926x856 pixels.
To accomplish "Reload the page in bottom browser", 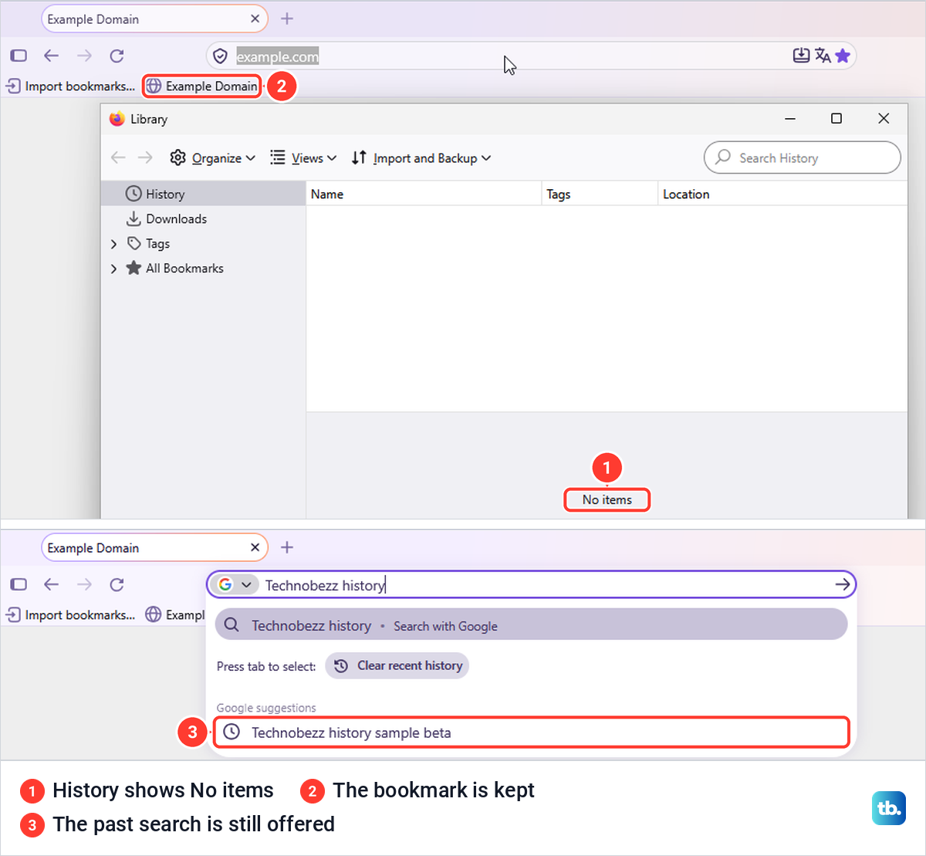I will pos(117,584).
